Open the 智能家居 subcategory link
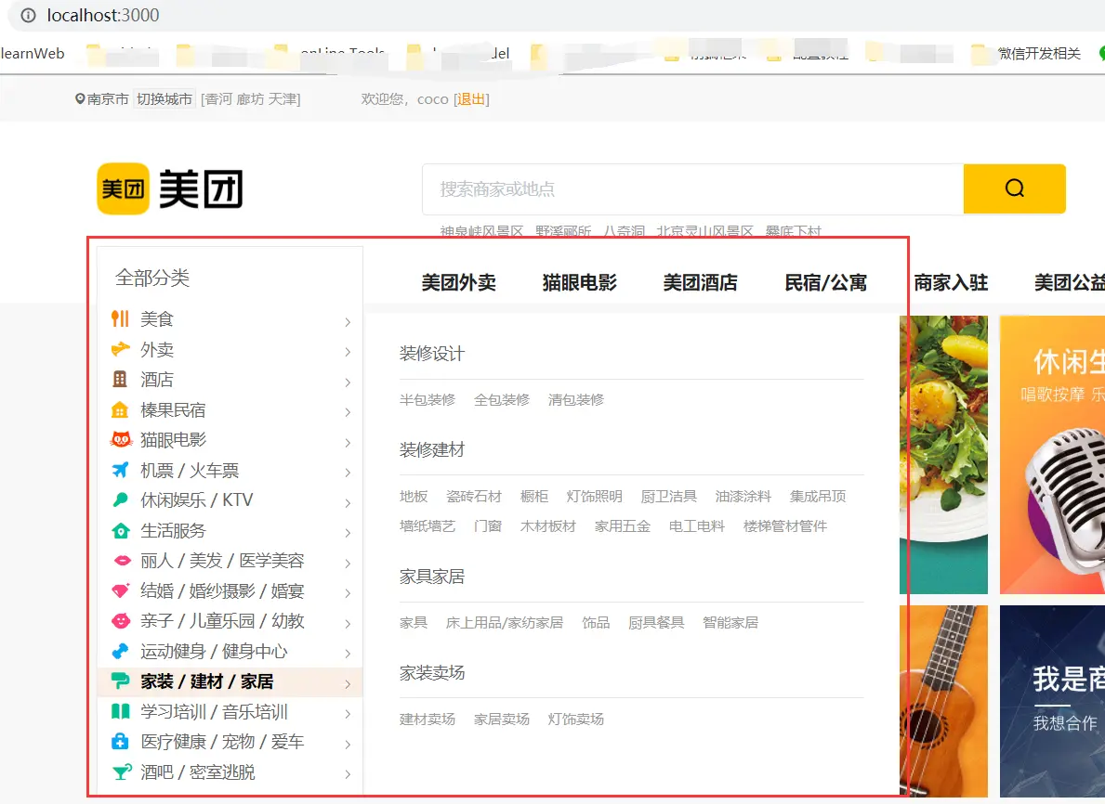1105x804 pixels. pyautogui.click(x=730, y=622)
